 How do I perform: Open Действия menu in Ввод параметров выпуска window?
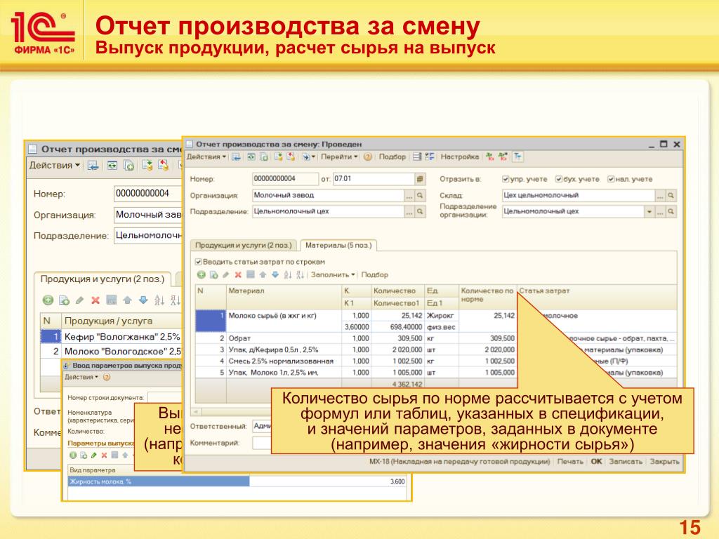[x=81, y=377]
